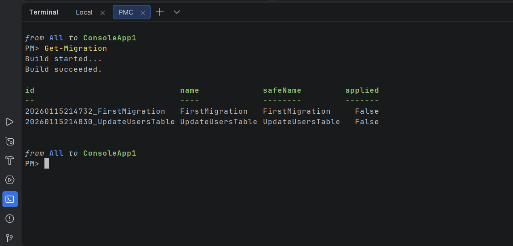Open the Services hexagon icon
This screenshot has width=513, height=246.
click(x=10, y=180)
